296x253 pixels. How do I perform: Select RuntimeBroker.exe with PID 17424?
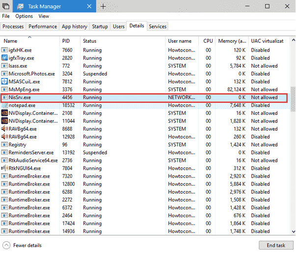coord(144,224)
